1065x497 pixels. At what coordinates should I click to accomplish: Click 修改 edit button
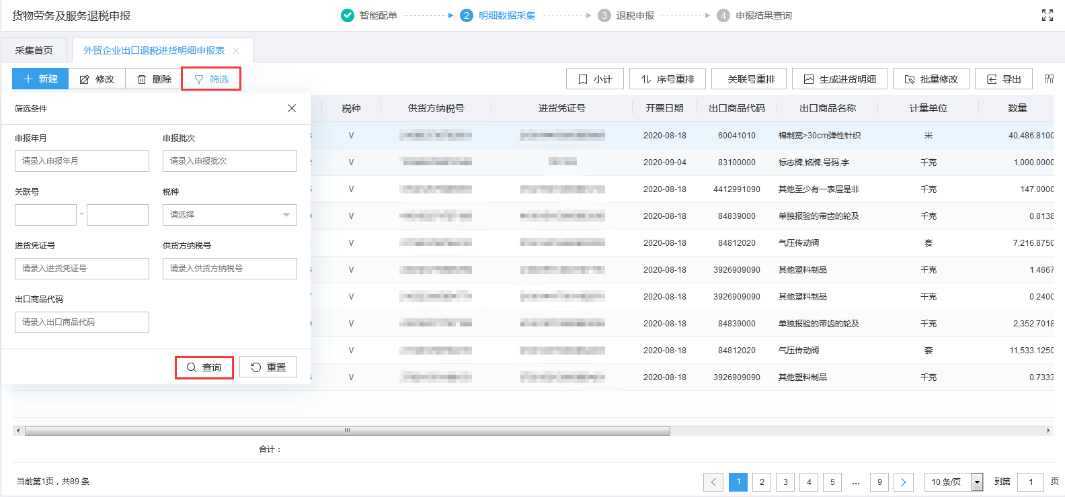point(97,79)
